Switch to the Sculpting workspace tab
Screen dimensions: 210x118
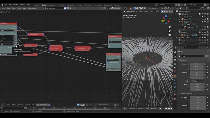pyautogui.click(x=52, y=5)
